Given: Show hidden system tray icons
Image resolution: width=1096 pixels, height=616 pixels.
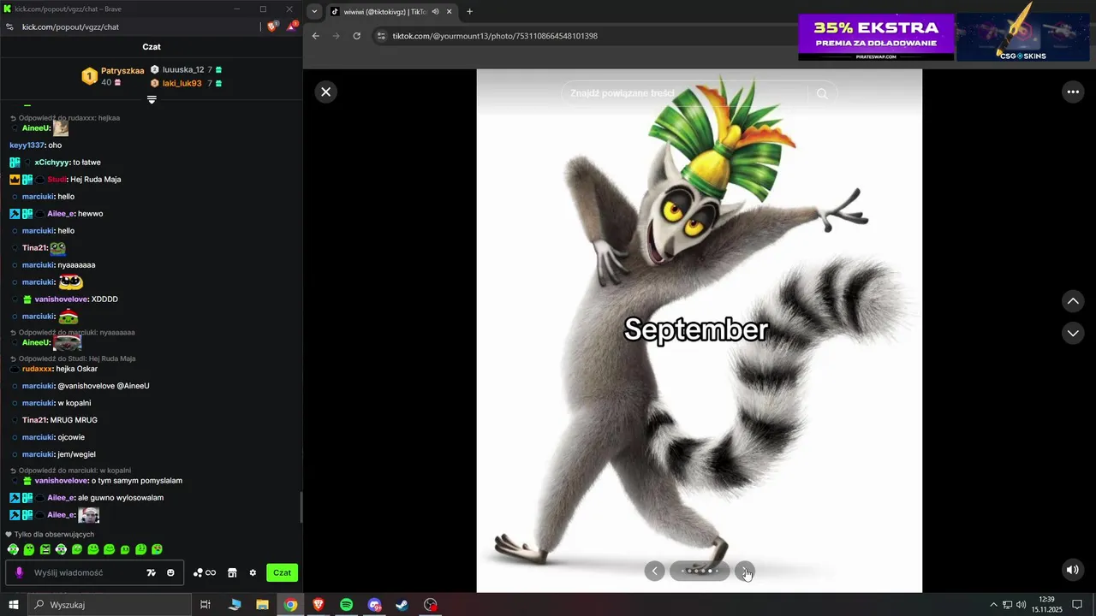Looking at the screenshot, I should tap(993, 605).
